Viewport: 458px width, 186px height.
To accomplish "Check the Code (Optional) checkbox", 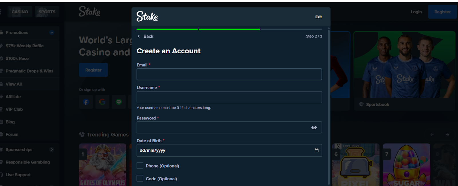I will [x=140, y=178].
